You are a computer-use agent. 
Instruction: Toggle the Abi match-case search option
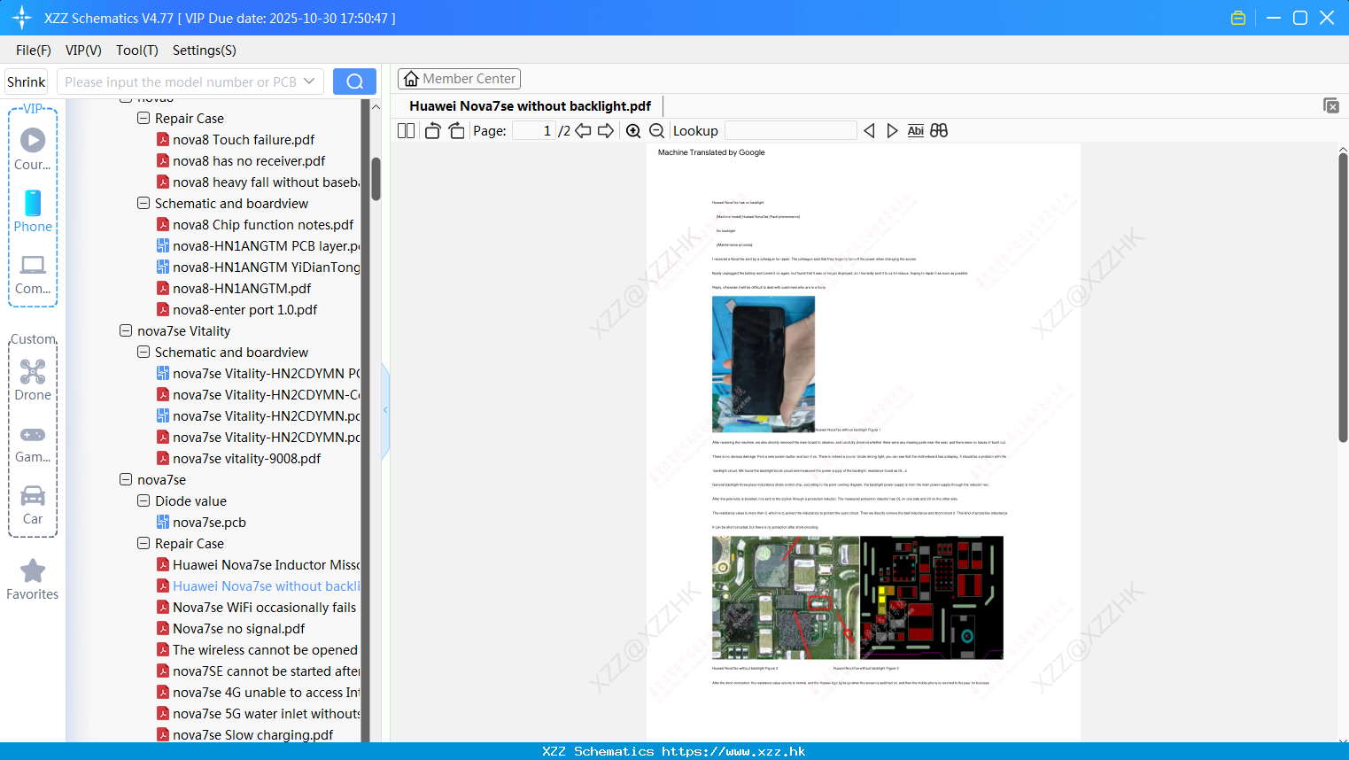coord(916,131)
